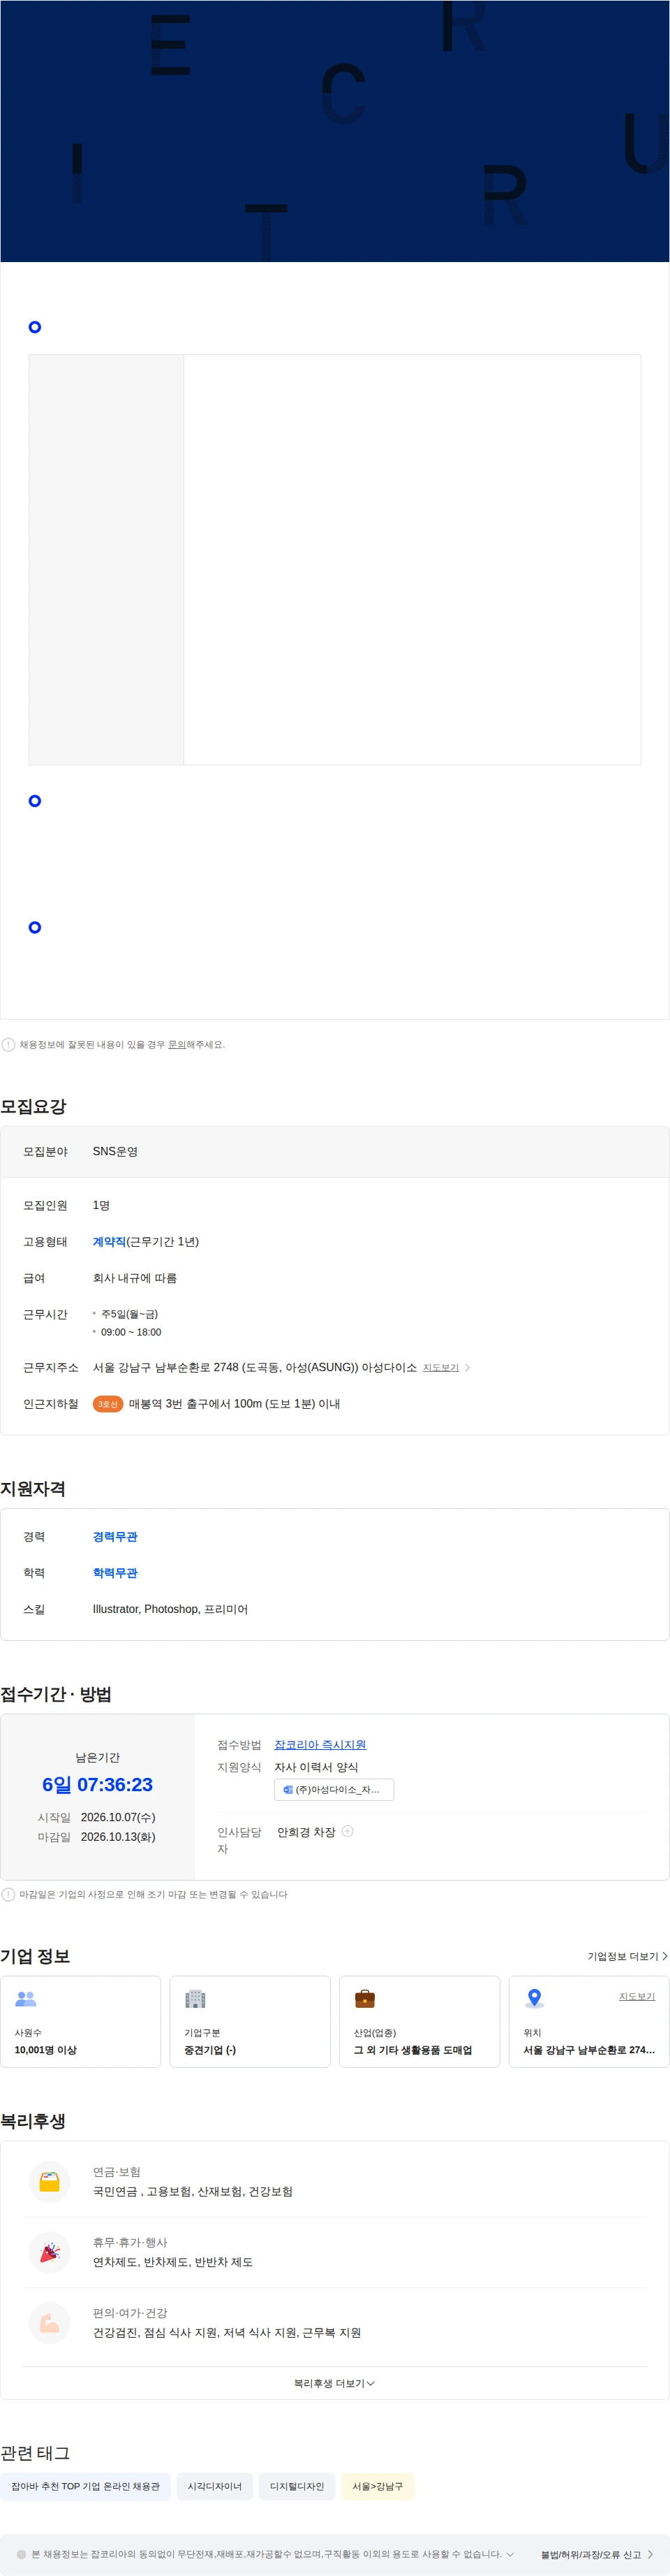Click the bullet icon before the footer disclaimer
The height and width of the screenshot is (2576, 670).
click(22, 2554)
